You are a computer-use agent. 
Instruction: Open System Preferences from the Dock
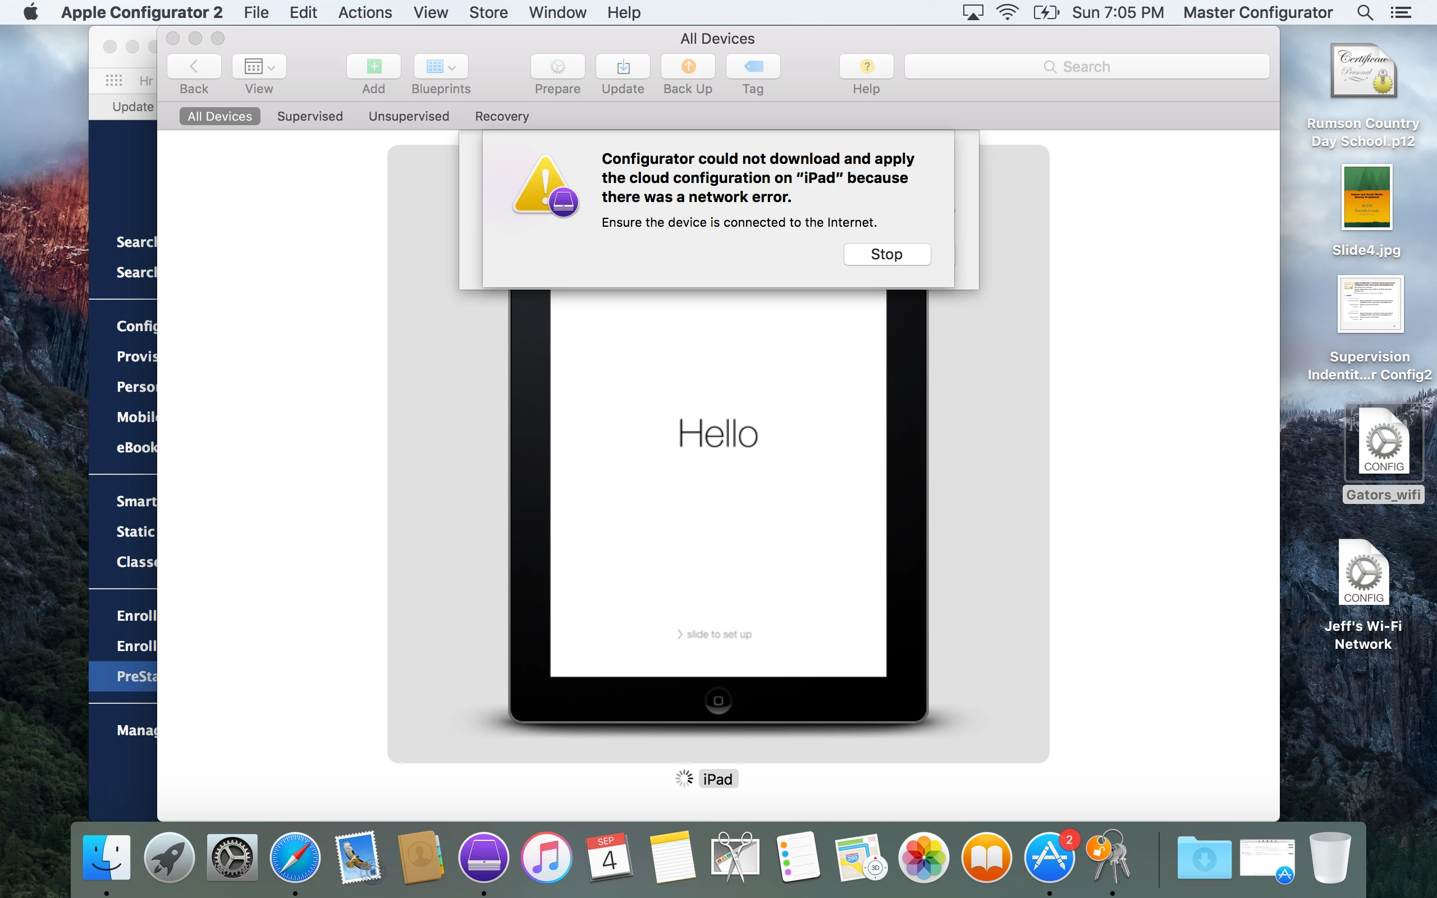(x=232, y=857)
